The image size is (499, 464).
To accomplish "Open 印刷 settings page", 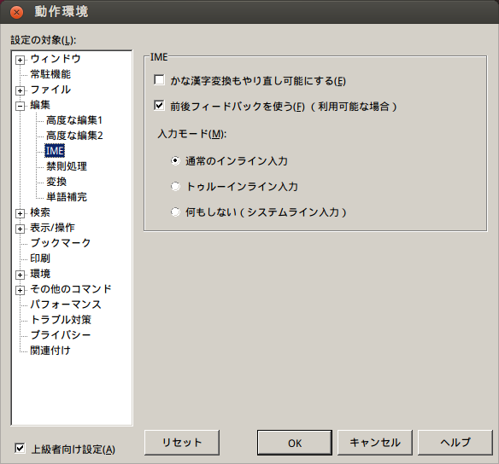I will (40, 258).
